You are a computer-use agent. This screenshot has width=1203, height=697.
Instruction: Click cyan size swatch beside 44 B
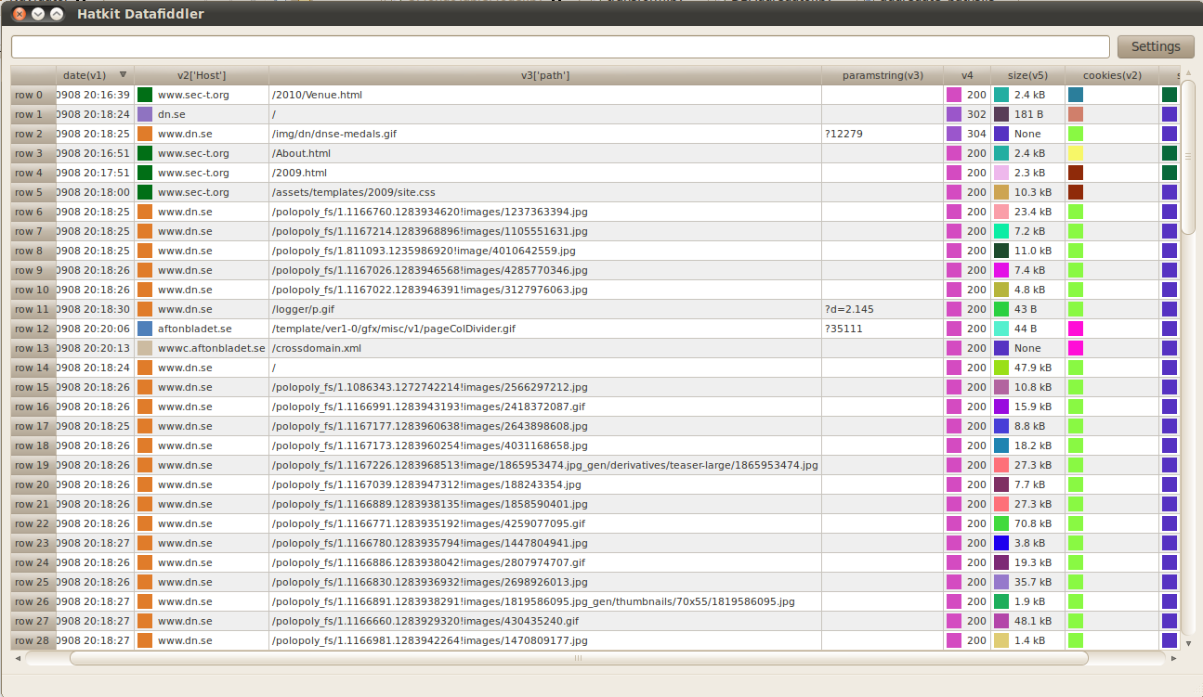pos(1001,329)
